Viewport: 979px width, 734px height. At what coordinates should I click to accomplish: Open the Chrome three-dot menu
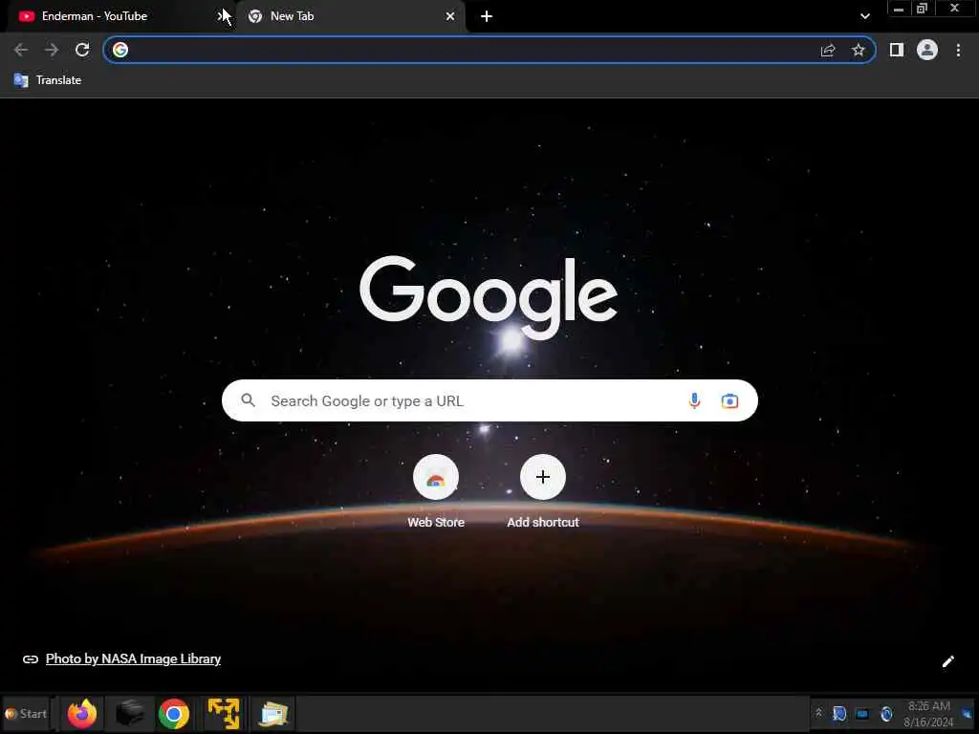click(958, 50)
